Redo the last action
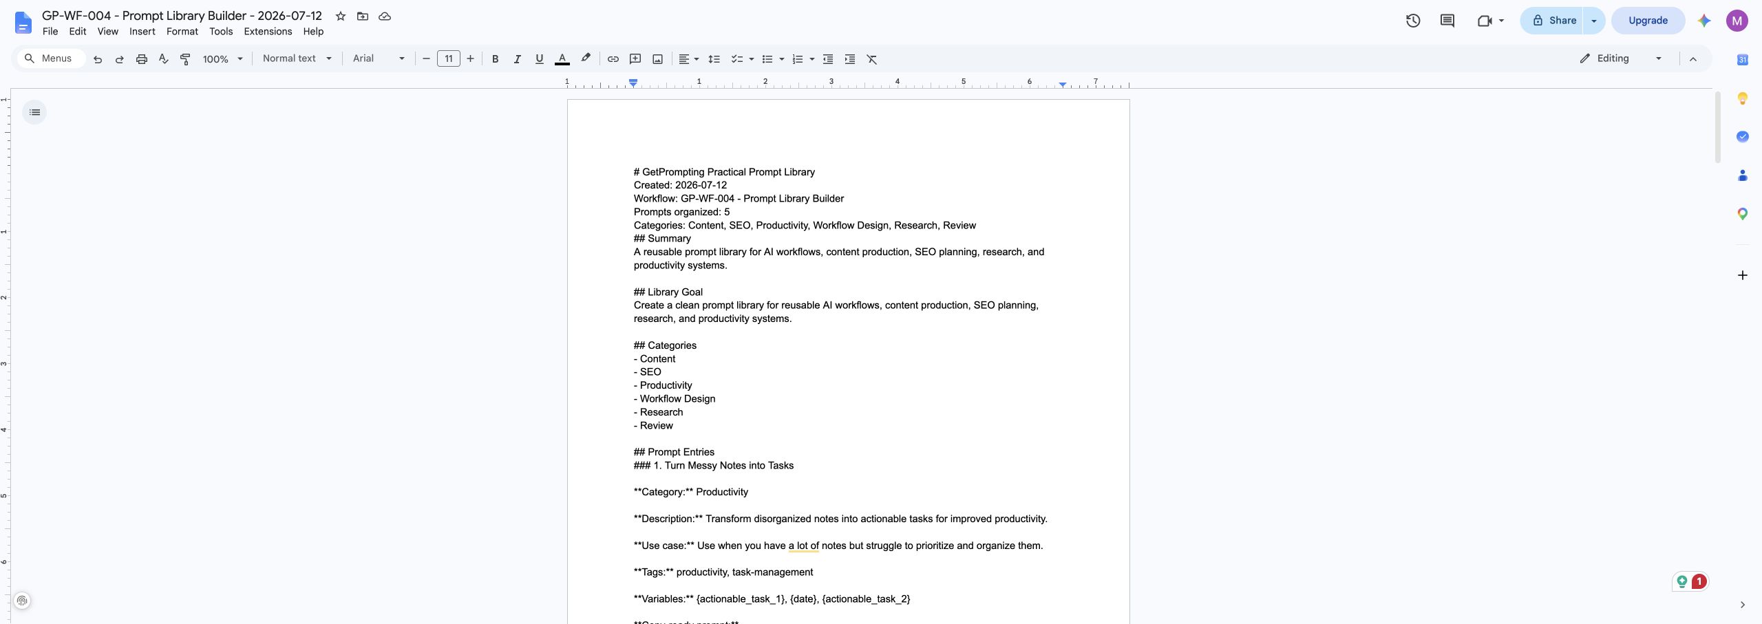Viewport: 1762px width, 624px height. click(120, 59)
